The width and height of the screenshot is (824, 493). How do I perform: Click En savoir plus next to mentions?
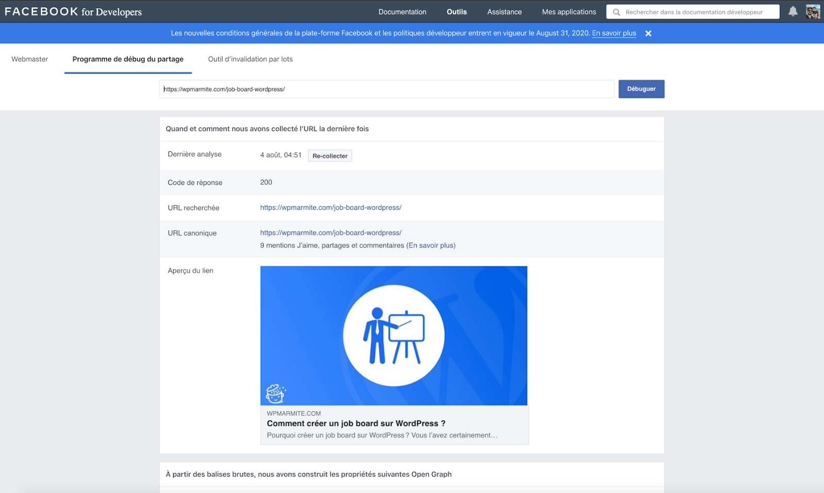tap(431, 245)
